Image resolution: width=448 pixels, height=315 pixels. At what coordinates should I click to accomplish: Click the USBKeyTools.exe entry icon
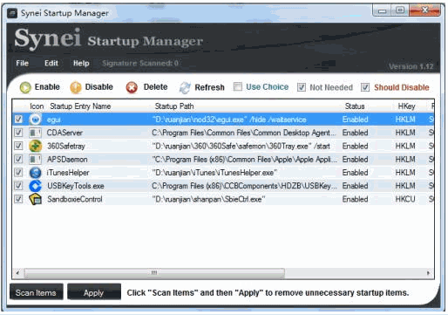click(x=36, y=186)
